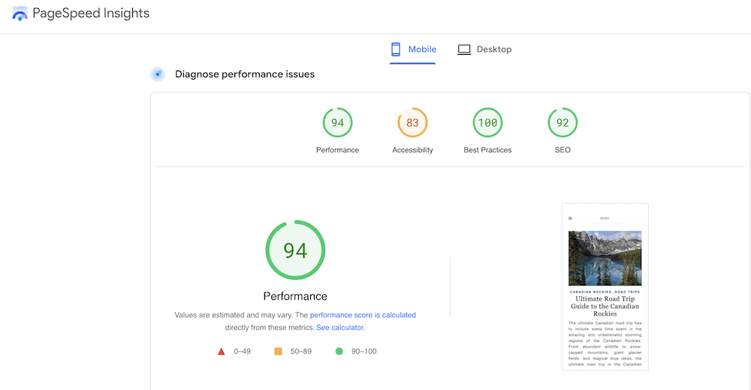Click the 90–100 range text
Viewport: 751px width, 390px height.
click(364, 351)
